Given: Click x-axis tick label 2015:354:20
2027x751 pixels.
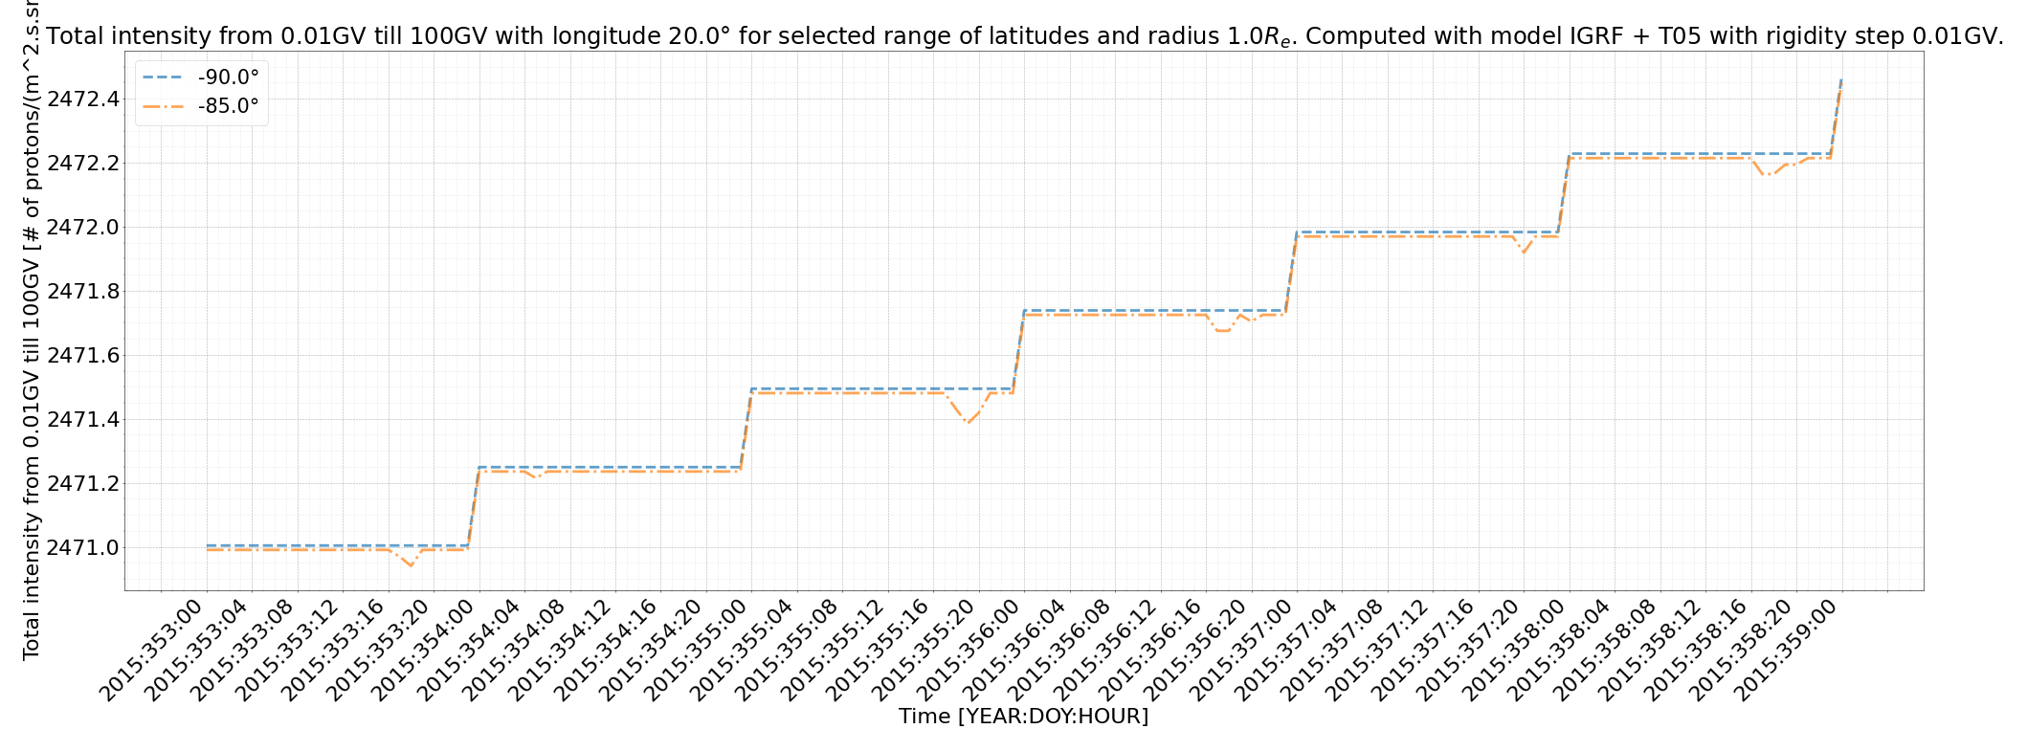Looking at the screenshot, I should (x=652, y=651).
